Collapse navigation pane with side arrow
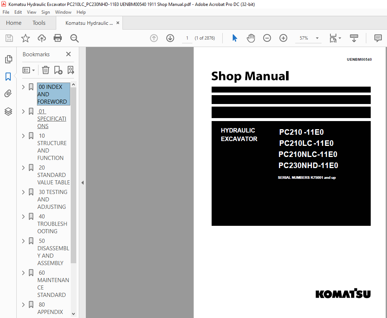387x318 pixels. point(83,183)
